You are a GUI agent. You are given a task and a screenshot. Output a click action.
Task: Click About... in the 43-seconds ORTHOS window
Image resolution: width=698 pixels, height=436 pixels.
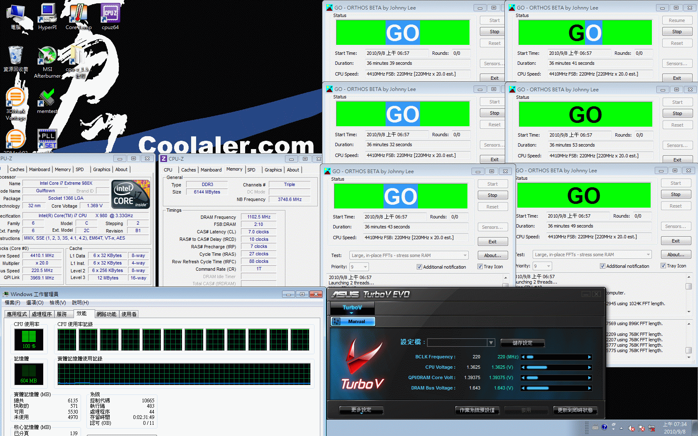point(492,255)
